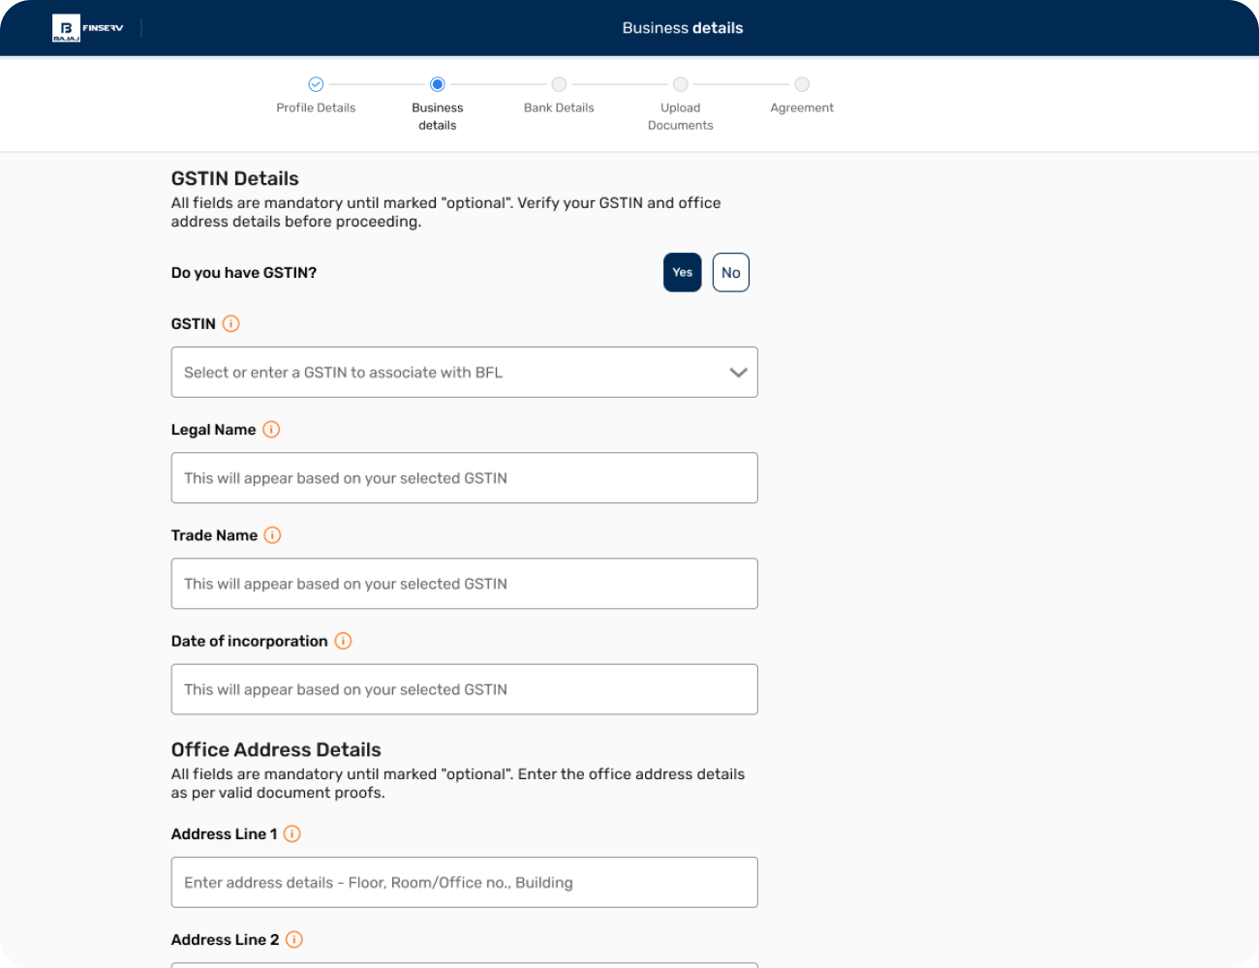The height and width of the screenshot is (968, 1259).
Task: Click the Profile Details step label
Action: click(316, 107)
